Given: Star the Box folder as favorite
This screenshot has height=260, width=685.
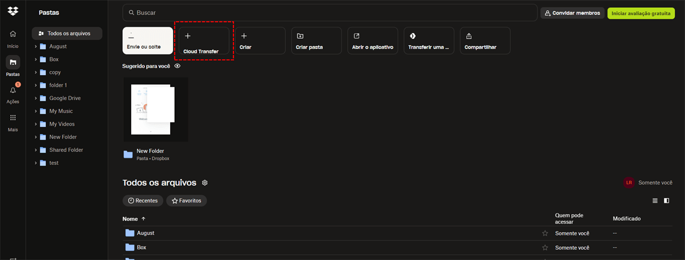Looking at the screenshot, I should click(x=545, y=247).
